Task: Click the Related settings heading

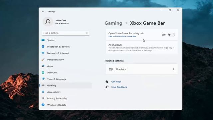Action: click(114, 61)
